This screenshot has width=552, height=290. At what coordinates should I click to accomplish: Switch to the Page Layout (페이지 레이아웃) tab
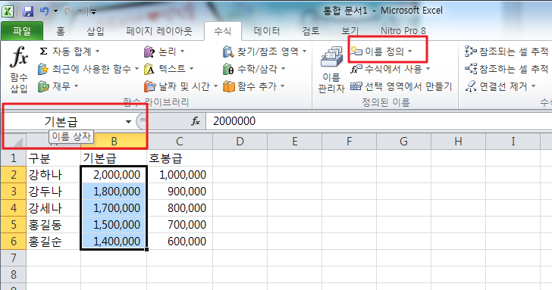pyautogui.click(x=159, y=31)
